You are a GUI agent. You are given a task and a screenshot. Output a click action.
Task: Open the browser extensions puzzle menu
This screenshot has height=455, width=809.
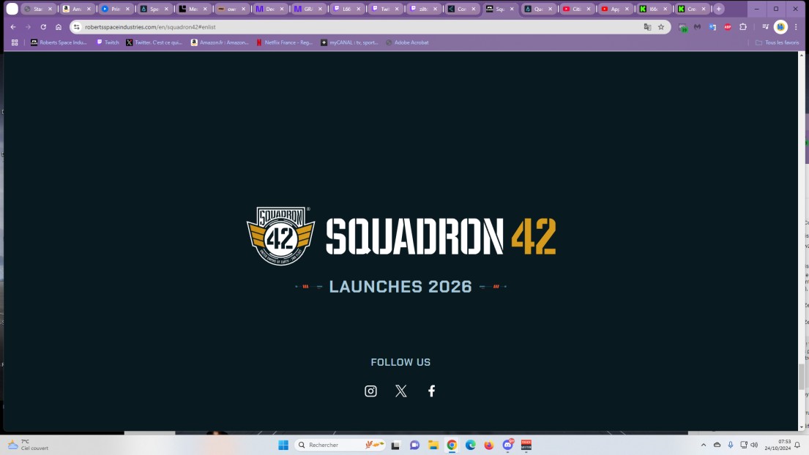click(x=743, y=27)
